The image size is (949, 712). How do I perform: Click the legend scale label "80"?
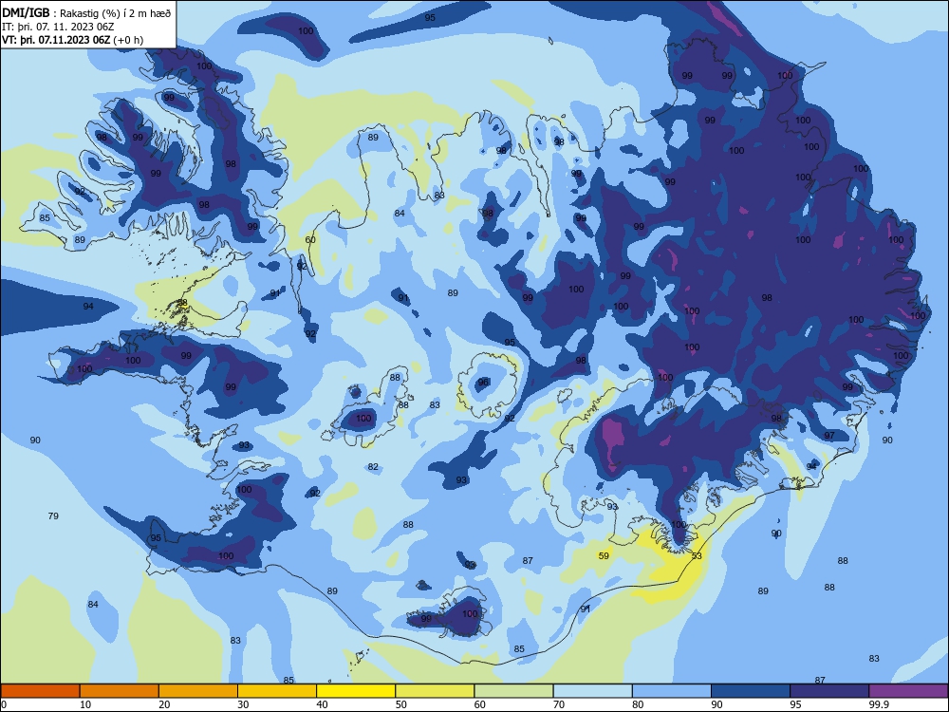coord(638,704)
